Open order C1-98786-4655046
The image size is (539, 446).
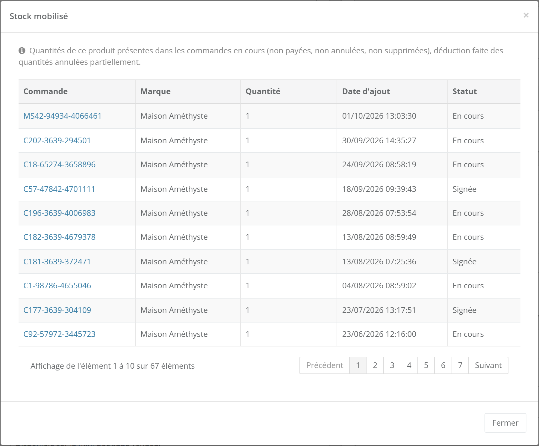[57, 286]
